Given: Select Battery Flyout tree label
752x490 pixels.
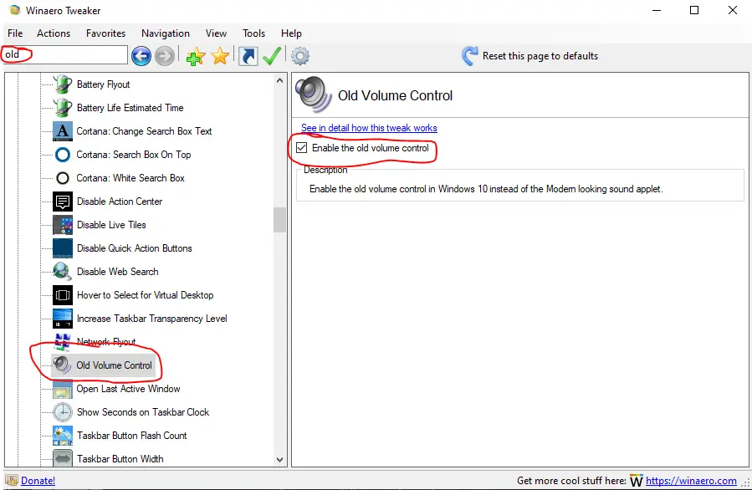Looking at the screenshot, I should click(103, 84).
